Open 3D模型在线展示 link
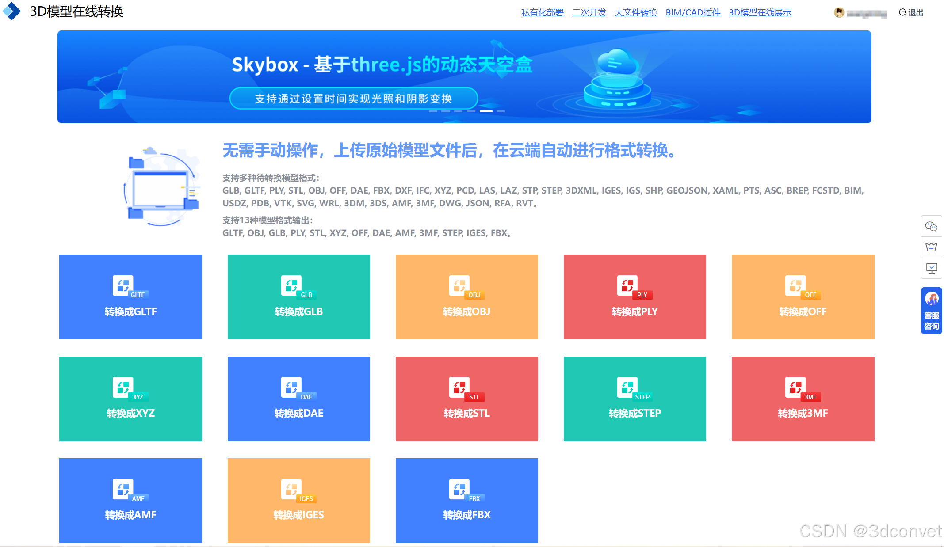The width and height of the screenshot is (944, 547). pyautogui.click(x=760, y=12)
